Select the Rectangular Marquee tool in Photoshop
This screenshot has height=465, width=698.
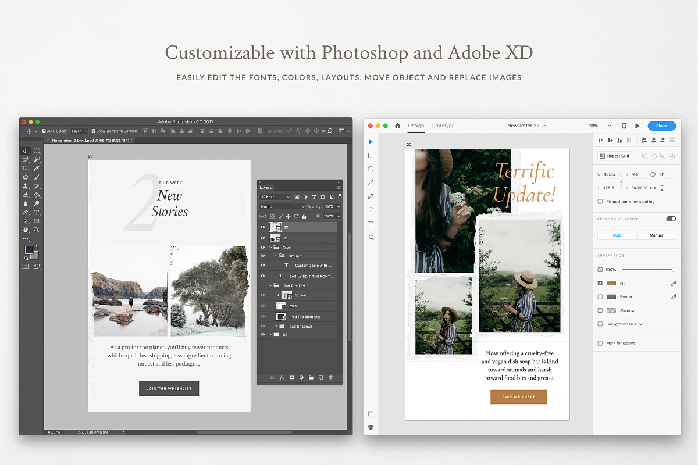(37, 151)
